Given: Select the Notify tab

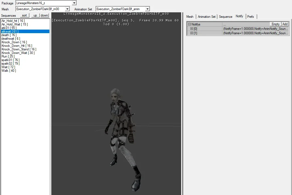Looking at the screenshot, I should click(x=239, y=16).
